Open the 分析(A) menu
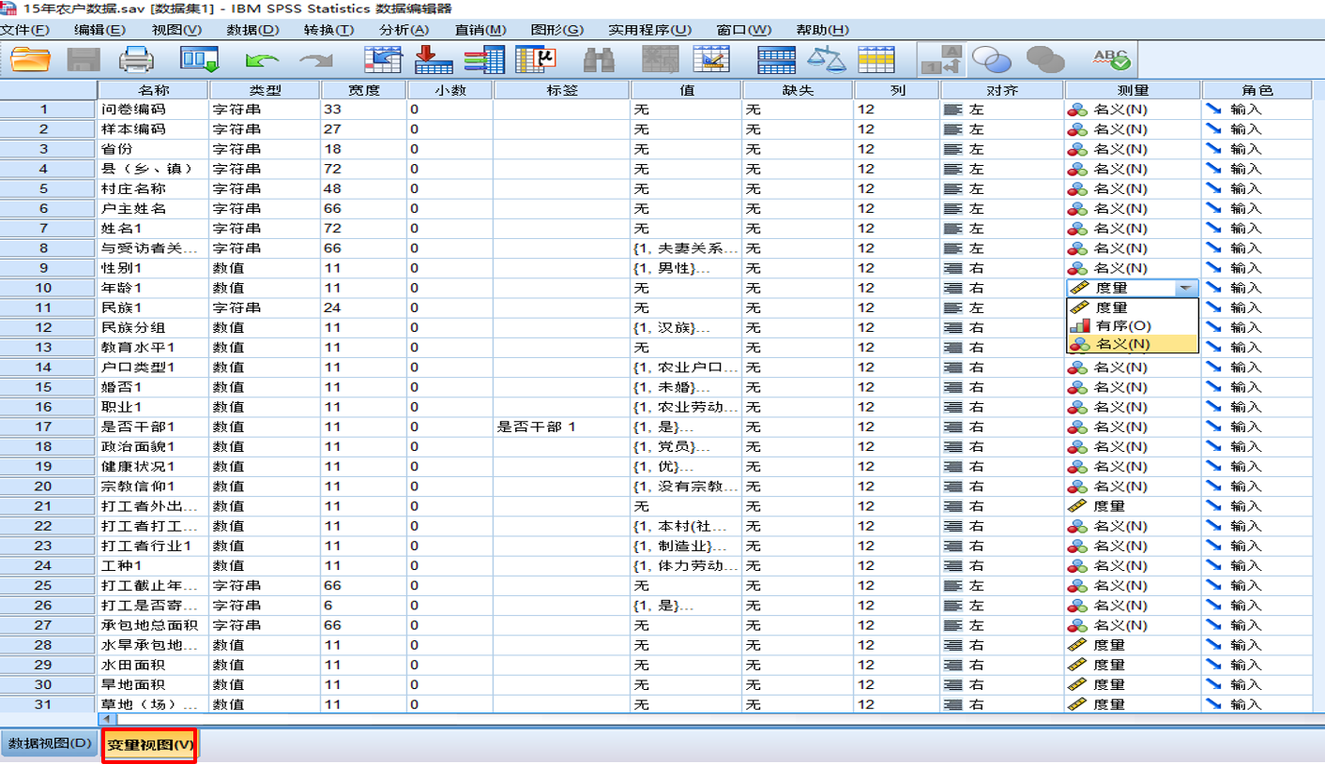The height and width of the screenshot is (764, 1325). (x=404, y=30)
